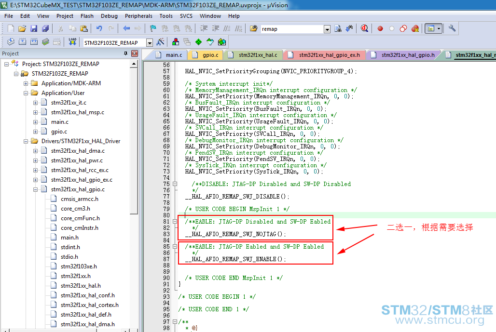Open the SVCS menu
The image size is (496, 332).
click(186, 16)
